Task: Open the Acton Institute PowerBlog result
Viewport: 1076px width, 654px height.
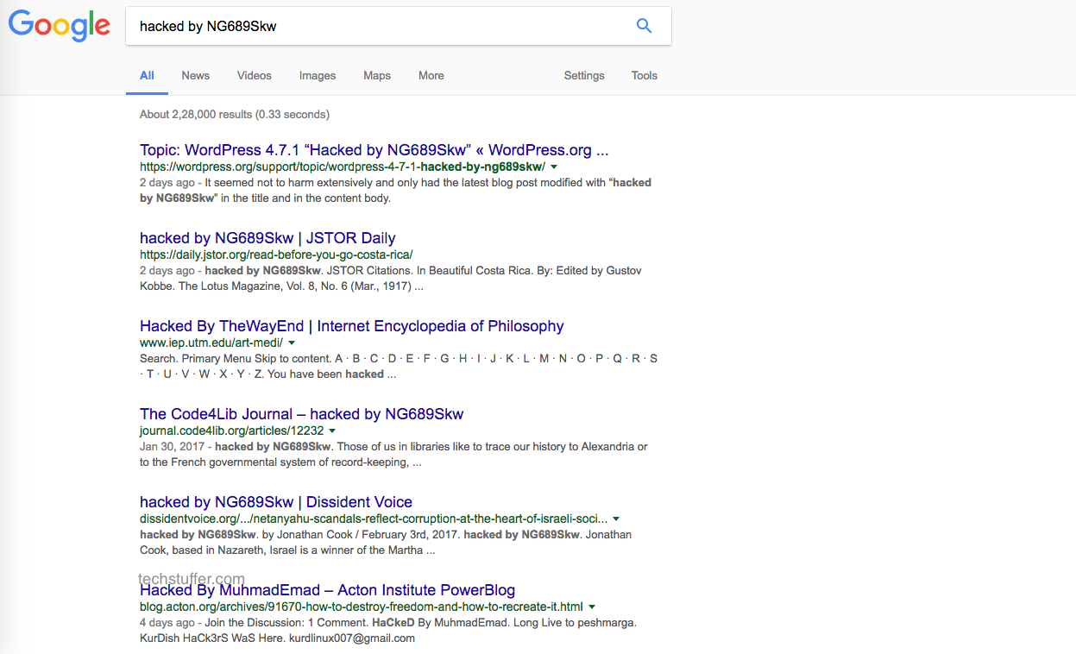Action: pos(328,590)
